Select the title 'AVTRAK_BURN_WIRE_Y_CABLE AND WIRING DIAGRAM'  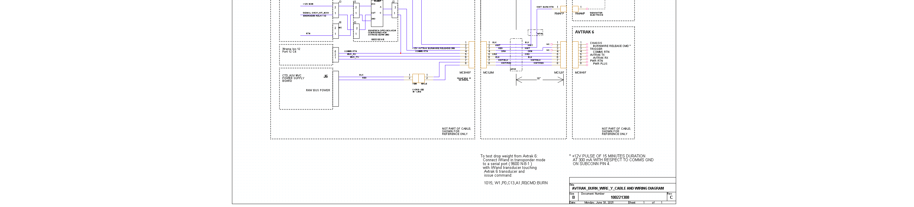(x=618, y=189)
